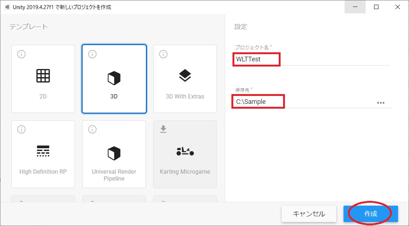This screenshot has width=409, height=226.
Task: Click the Universal Render Pipeline cube icon
Action: point(114,153)
